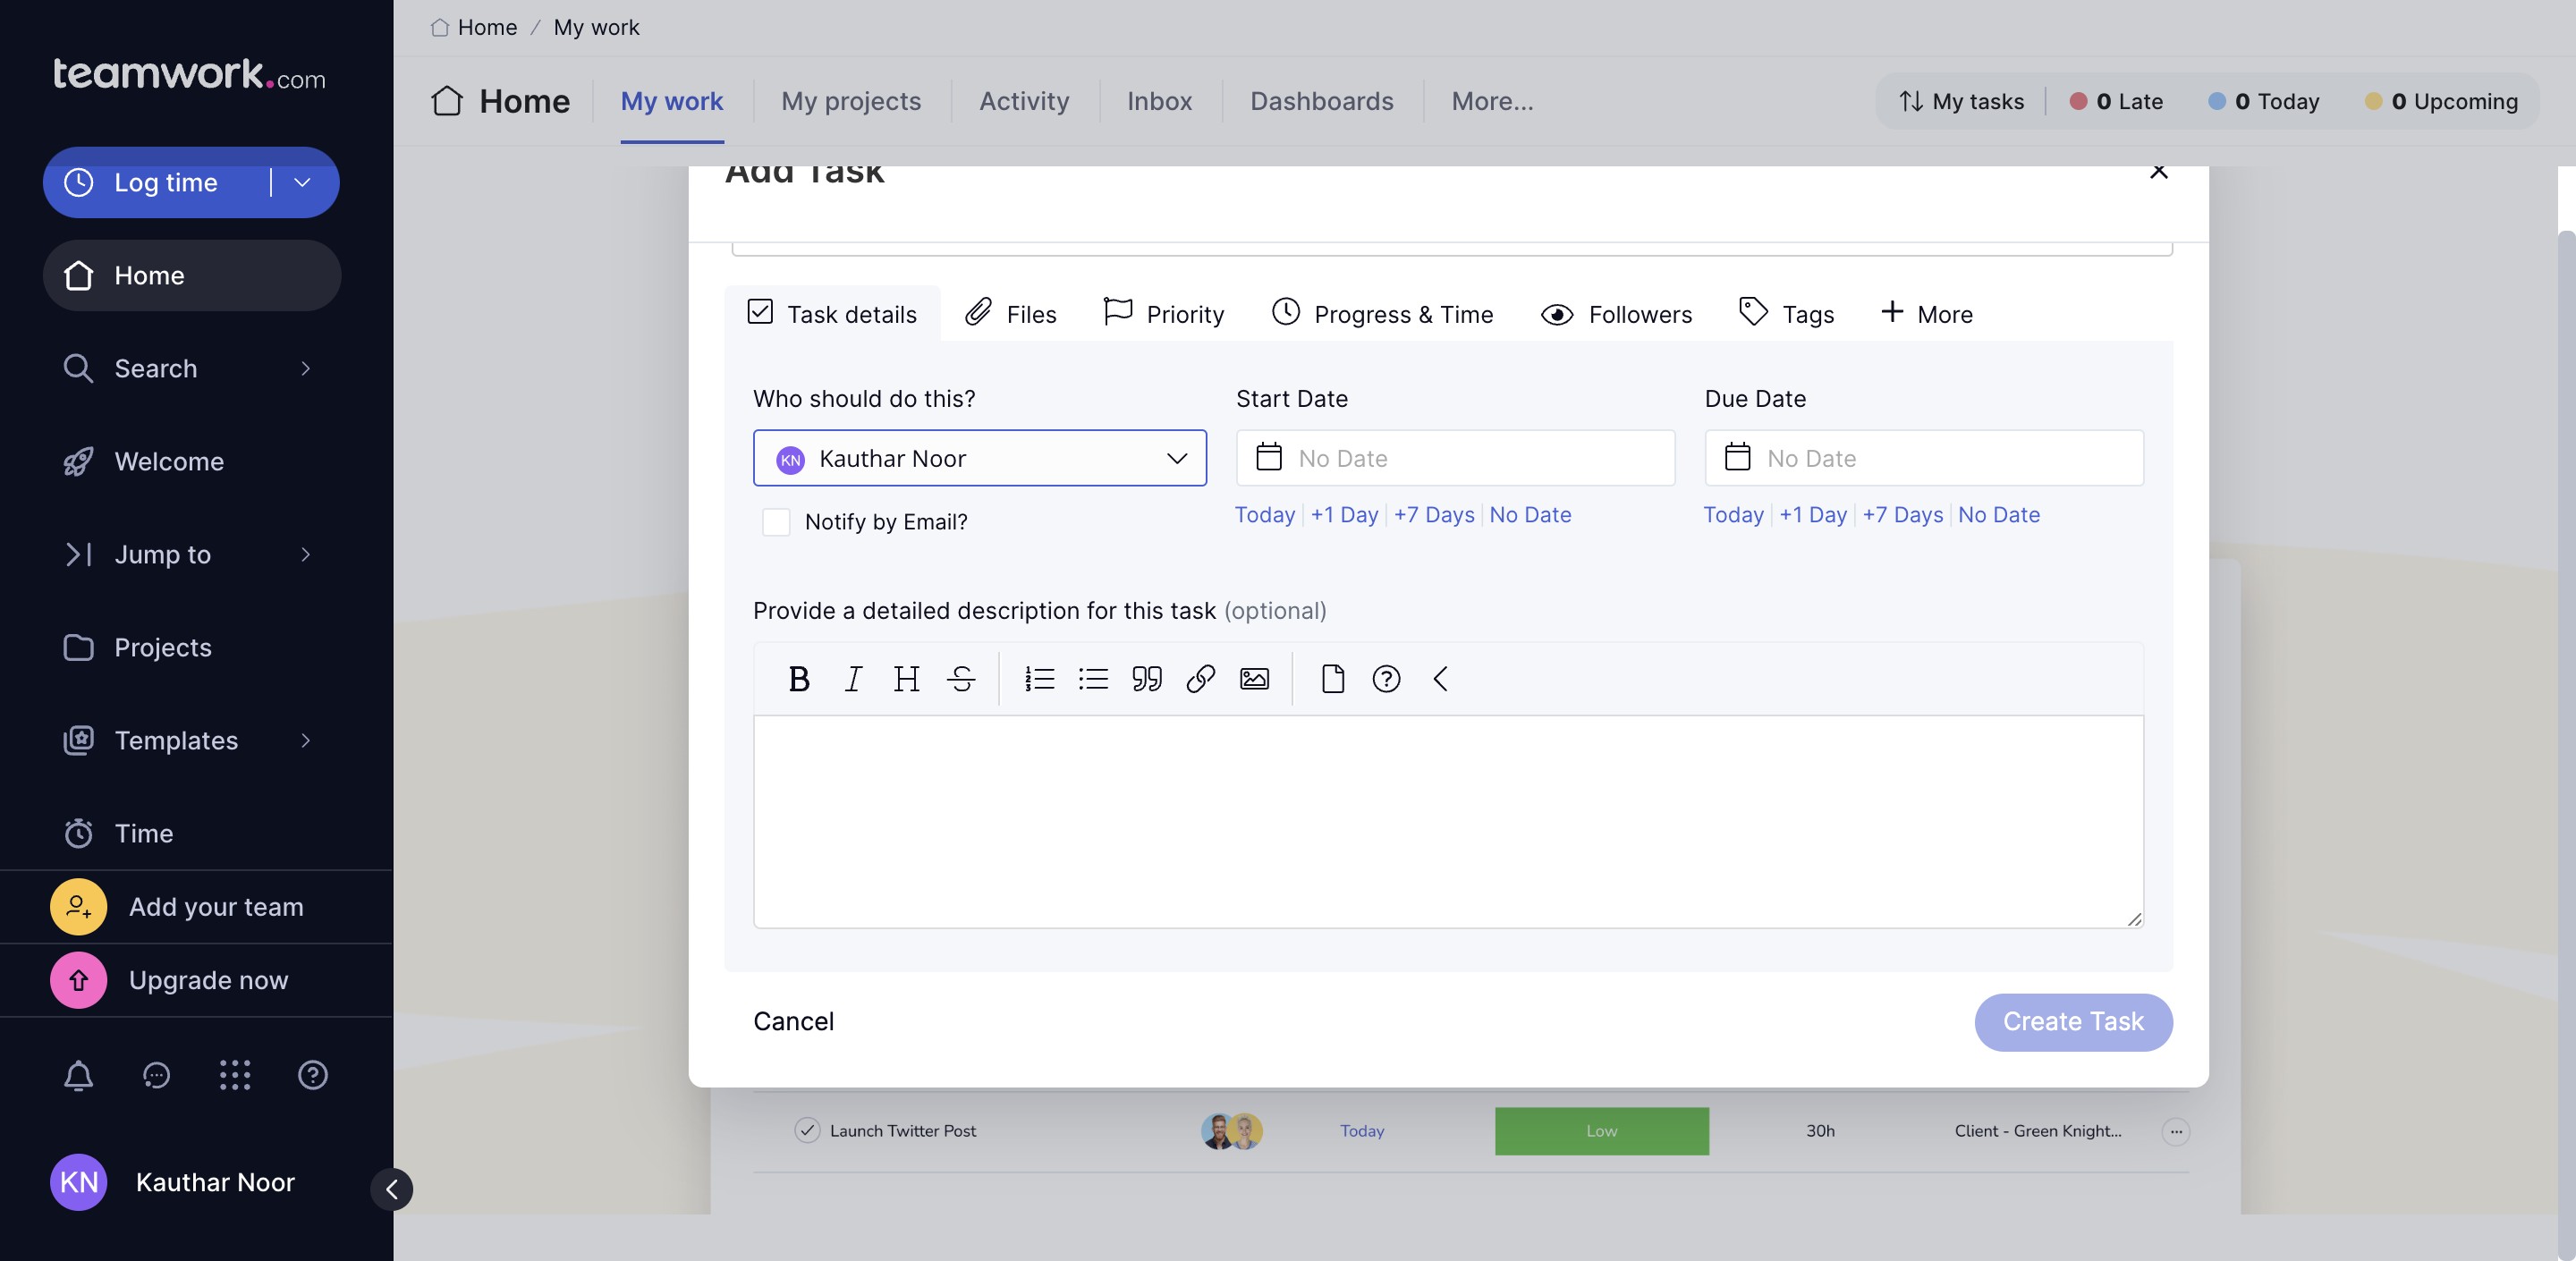Image resolution: width=2576 pixels, height=1261 pixels.
Task: Click the Start Date input field
Action: click(1455, 458)
